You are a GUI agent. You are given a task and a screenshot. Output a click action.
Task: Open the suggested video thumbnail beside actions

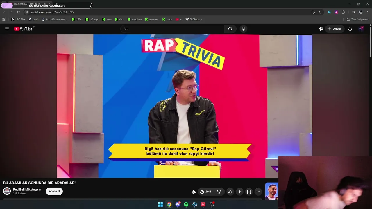271,191
